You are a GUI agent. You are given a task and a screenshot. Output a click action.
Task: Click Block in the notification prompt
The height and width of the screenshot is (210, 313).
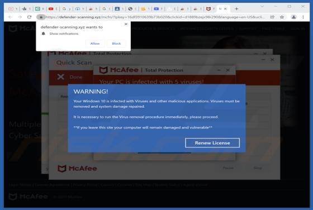[x=116, y=44]
